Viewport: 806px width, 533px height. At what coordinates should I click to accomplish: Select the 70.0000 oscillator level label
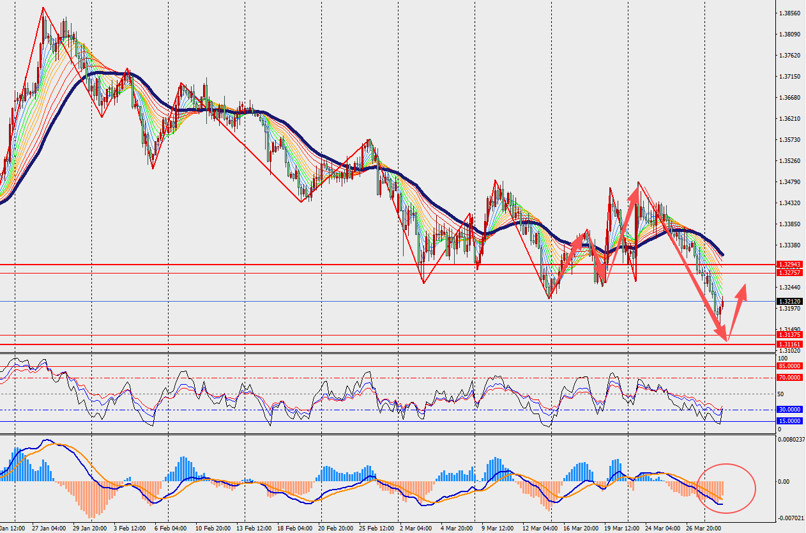coord(789,378)
